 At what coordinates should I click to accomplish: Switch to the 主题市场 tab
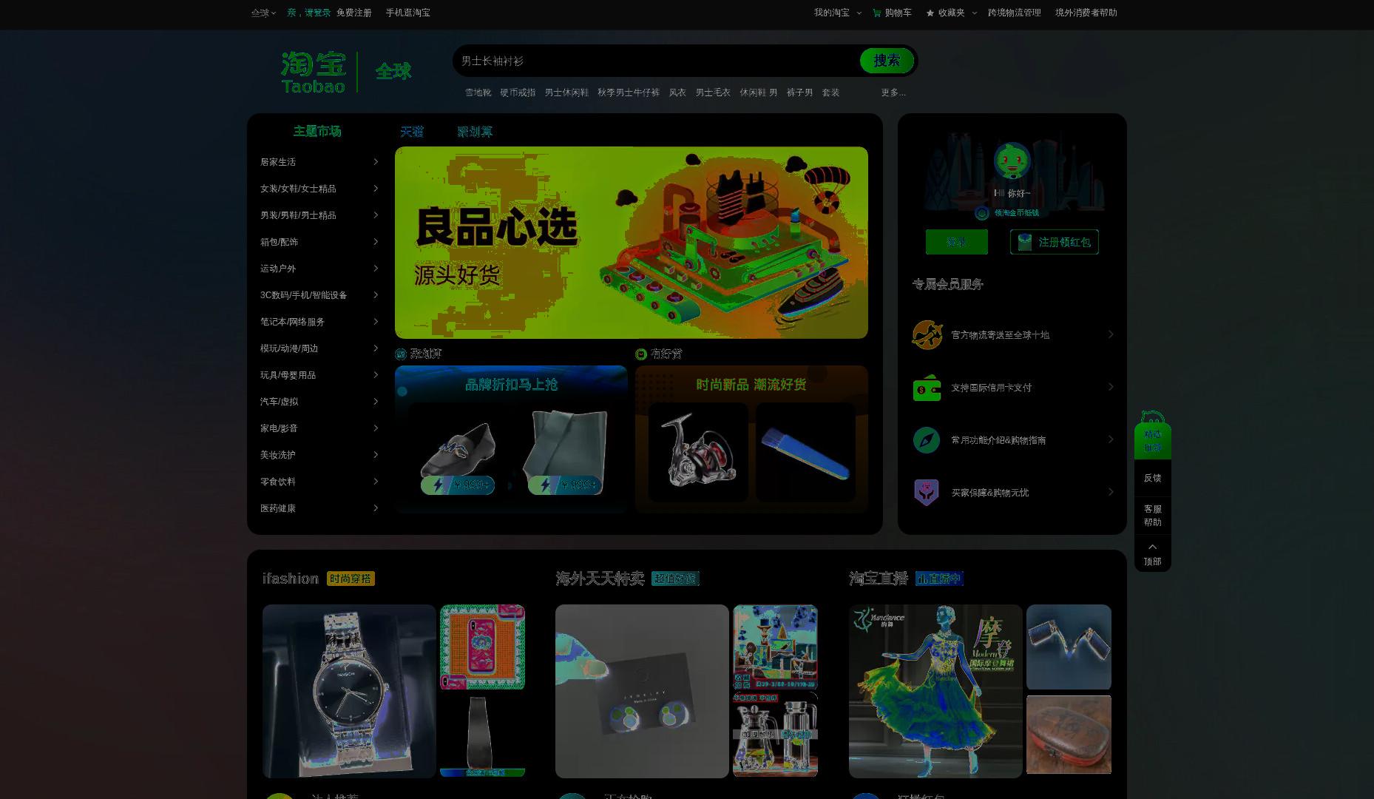[x=317, y=131]
